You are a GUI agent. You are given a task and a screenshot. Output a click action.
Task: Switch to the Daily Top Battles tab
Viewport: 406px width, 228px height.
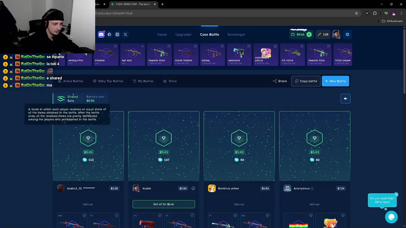point(108,81)
